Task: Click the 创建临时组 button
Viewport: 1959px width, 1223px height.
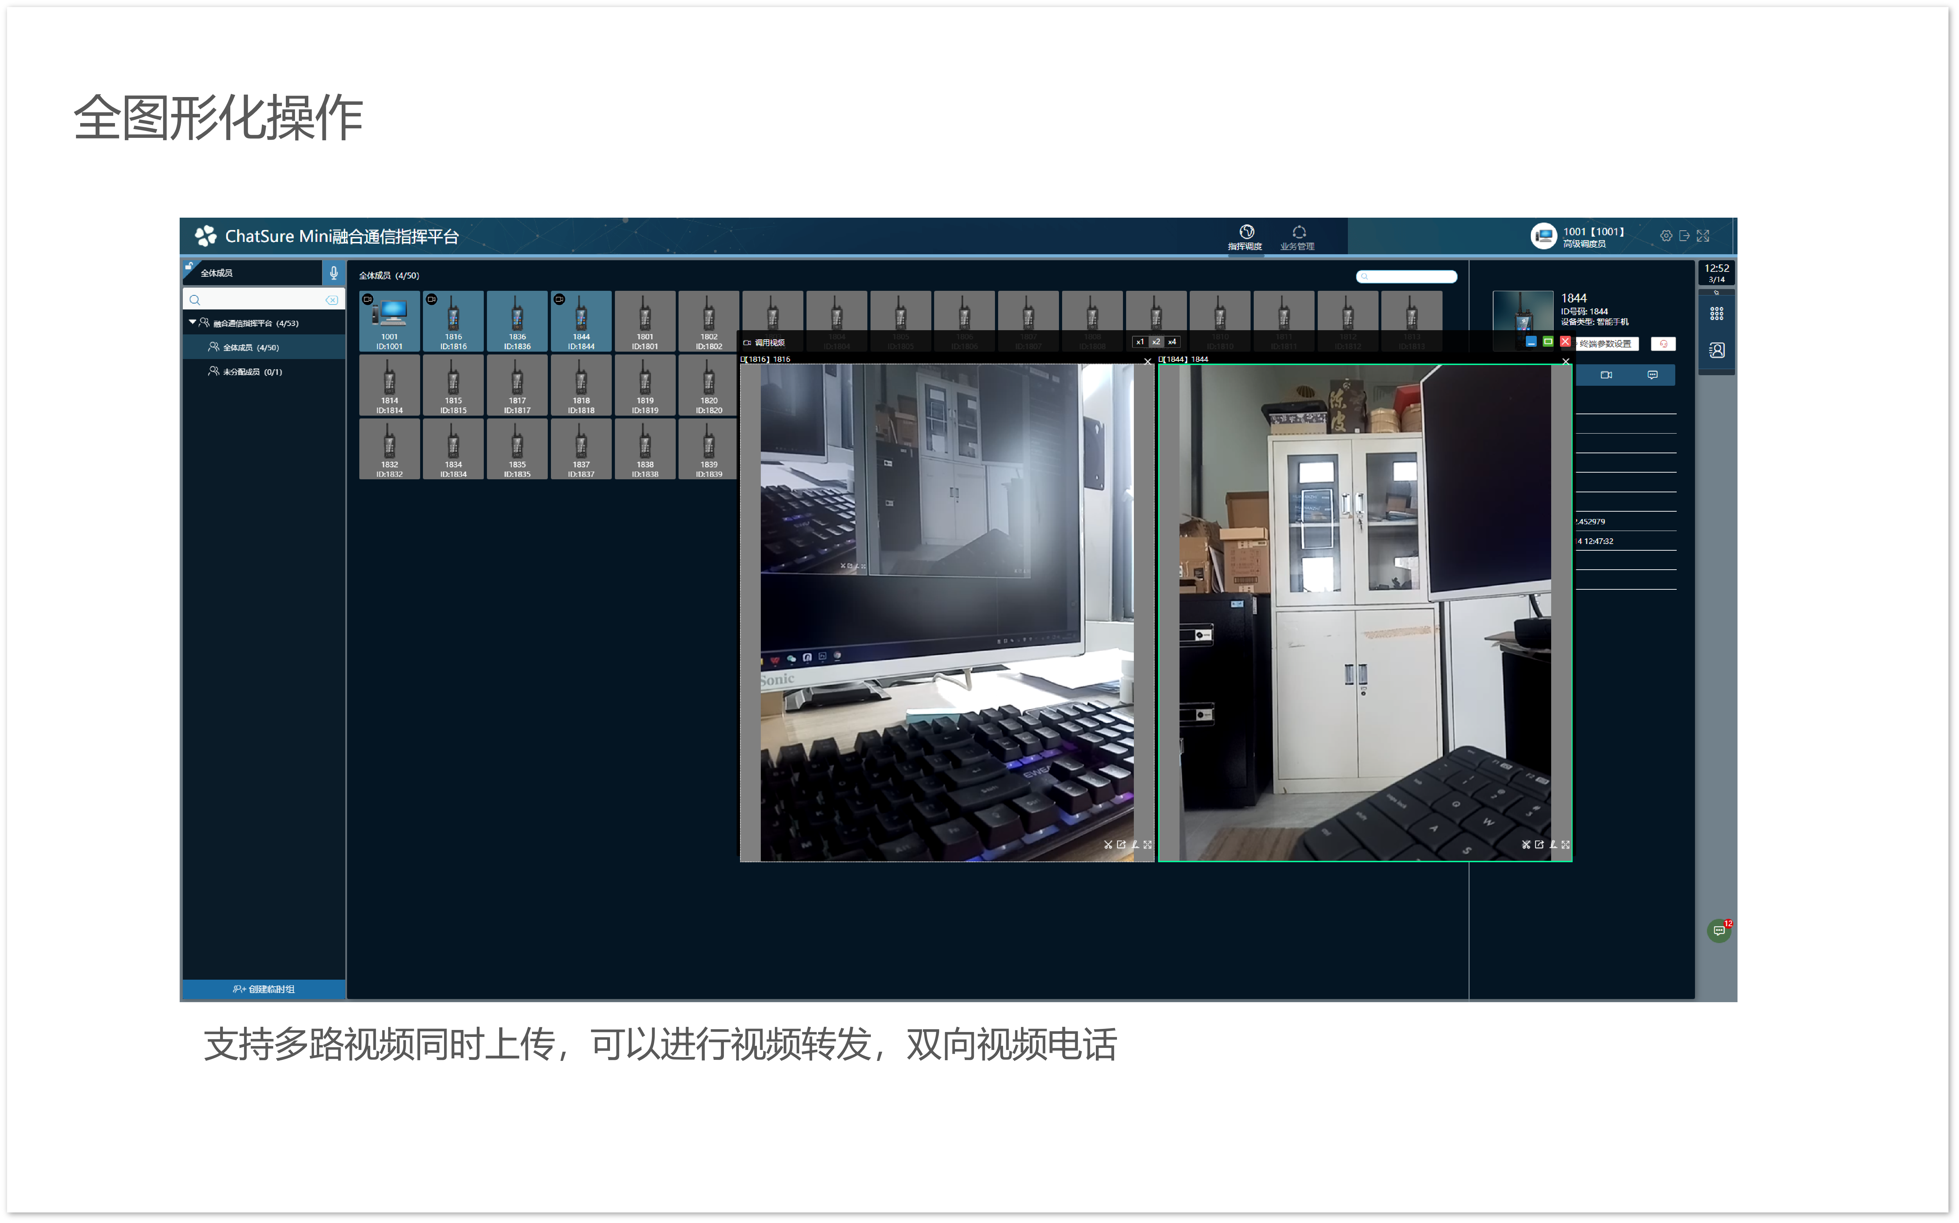Action: pos(264,989)
